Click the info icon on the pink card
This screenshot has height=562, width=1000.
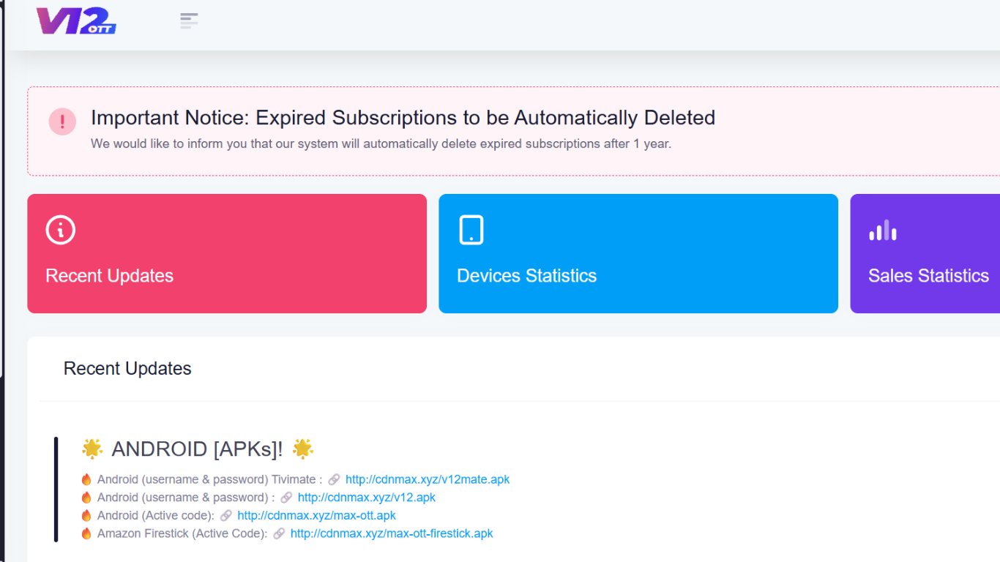[61, 230]
